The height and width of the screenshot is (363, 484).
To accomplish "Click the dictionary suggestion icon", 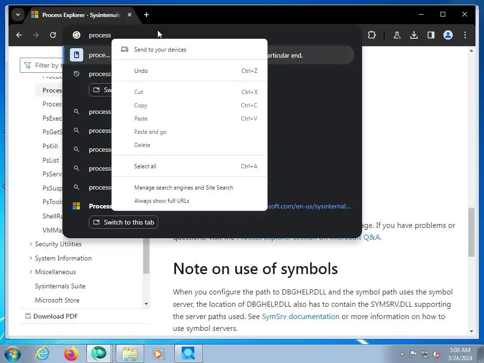I will coord(77,55).
